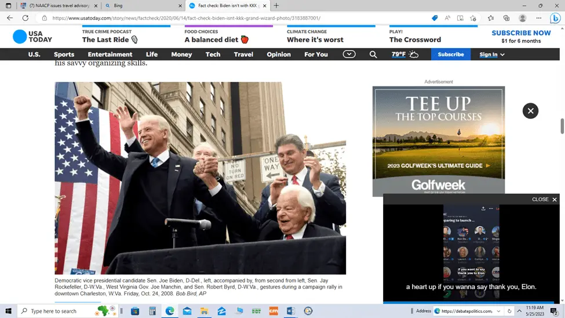Viewport: 565px width, 318px height.
Task: Open the orange CM taskbar app
Action: pyautogui.click(x=274, y=311)
